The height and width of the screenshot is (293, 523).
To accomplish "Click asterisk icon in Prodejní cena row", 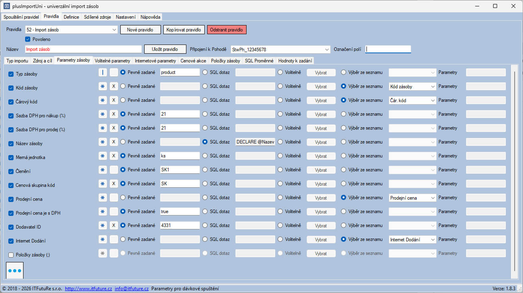I will coord(103,198).
